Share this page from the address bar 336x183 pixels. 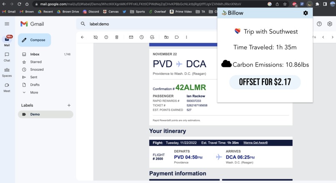[277, 4]
